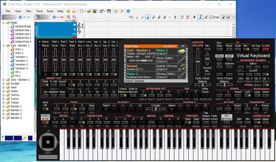Select the arrow pointer tool
This screenshot has height=162, width=276.
coord(194,17)
